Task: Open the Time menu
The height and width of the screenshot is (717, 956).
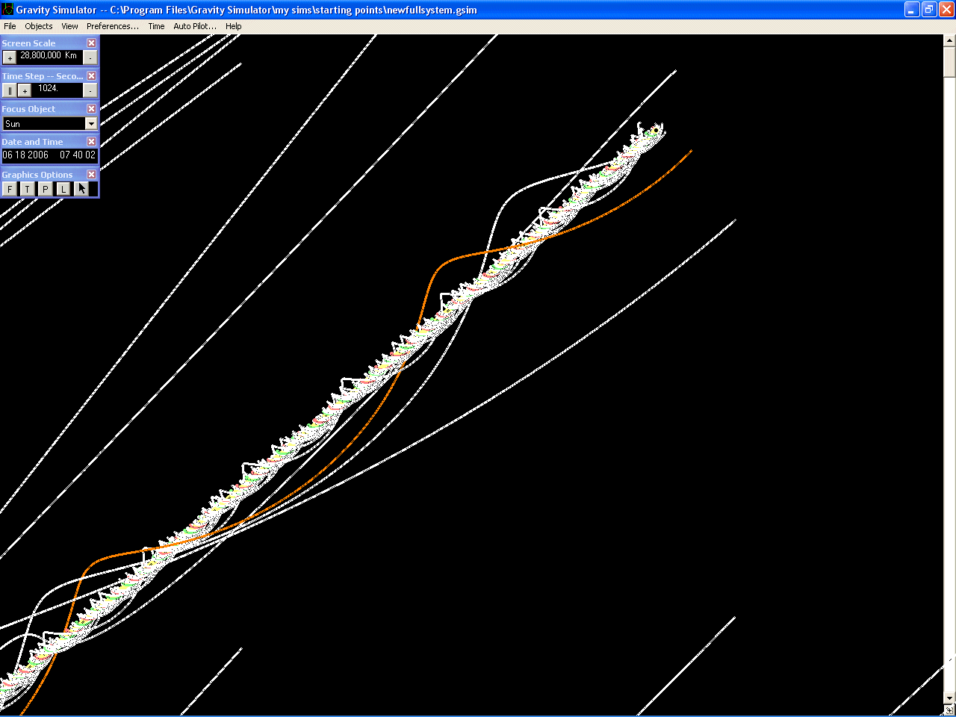Action: [x=156, y=26]
